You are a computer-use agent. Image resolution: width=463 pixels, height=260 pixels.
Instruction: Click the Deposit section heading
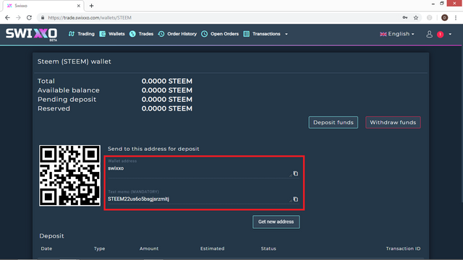coord(51,236)
